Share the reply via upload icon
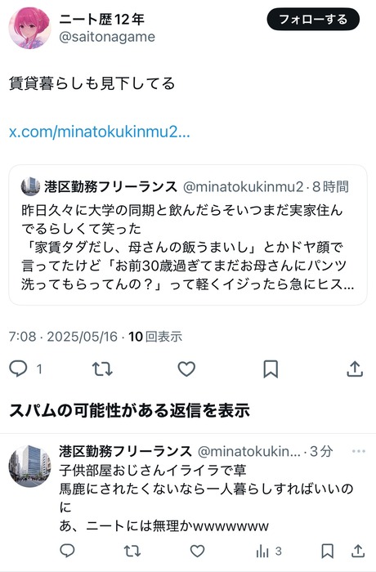 [x=358, y=551]
